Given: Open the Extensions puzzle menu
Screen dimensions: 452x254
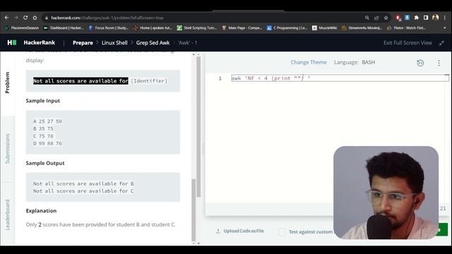Looking at the screenshot, I should 417,18.
